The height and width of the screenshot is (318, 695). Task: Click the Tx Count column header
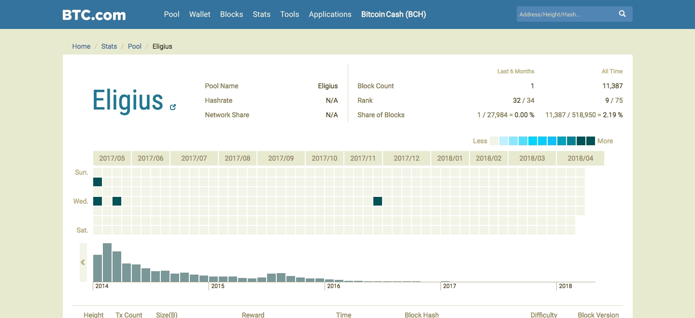pyautogui.click(x=129, y=315)
